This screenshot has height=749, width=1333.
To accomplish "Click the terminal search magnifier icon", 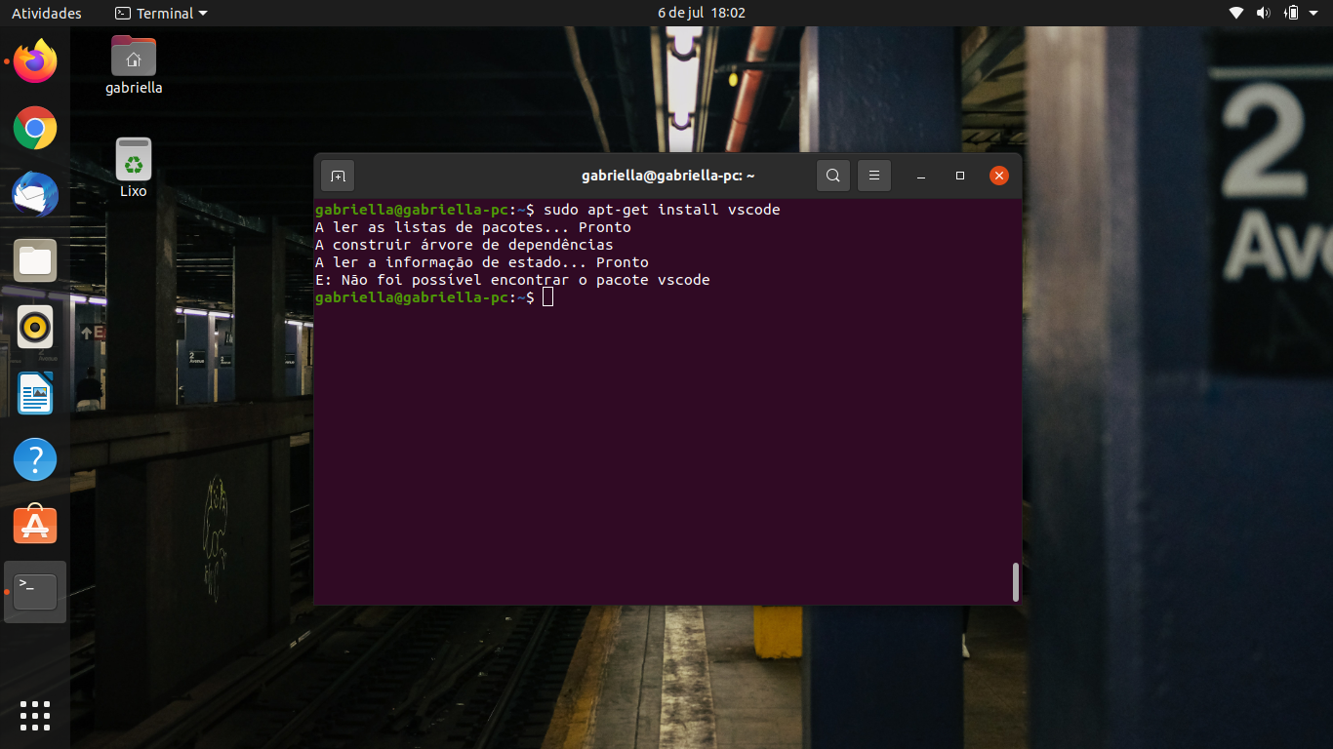I will [832, 176].
